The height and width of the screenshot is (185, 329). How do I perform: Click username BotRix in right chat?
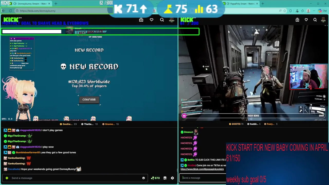191,160
